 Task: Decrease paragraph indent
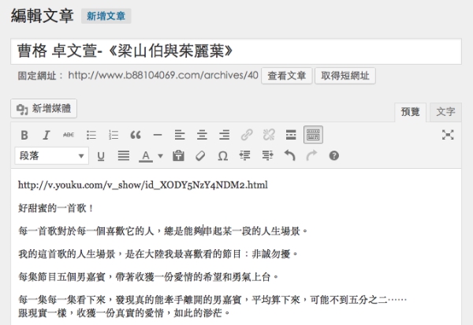(x=245, y=156)
